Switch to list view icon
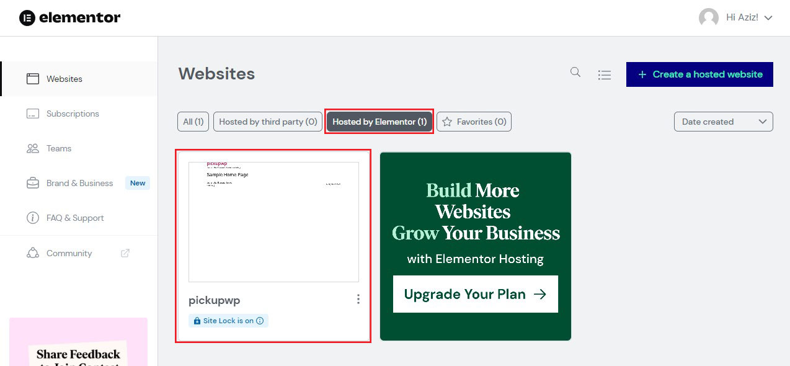The image size is (790, 366). 605,74
